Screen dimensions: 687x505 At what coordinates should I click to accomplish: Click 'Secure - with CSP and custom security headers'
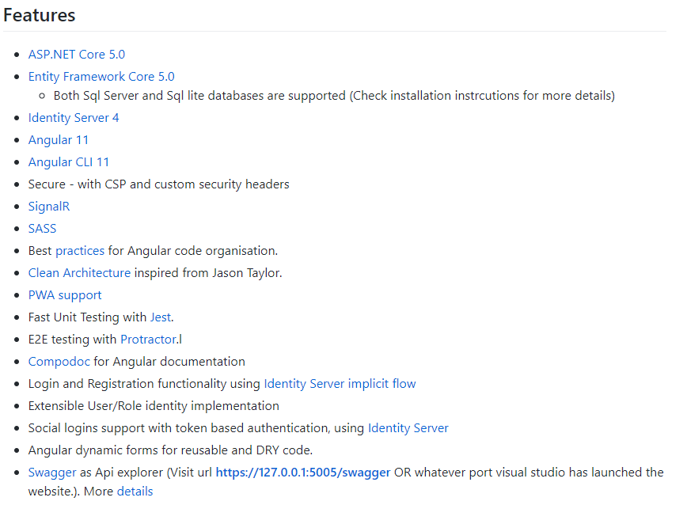click(x=158, y=184)
